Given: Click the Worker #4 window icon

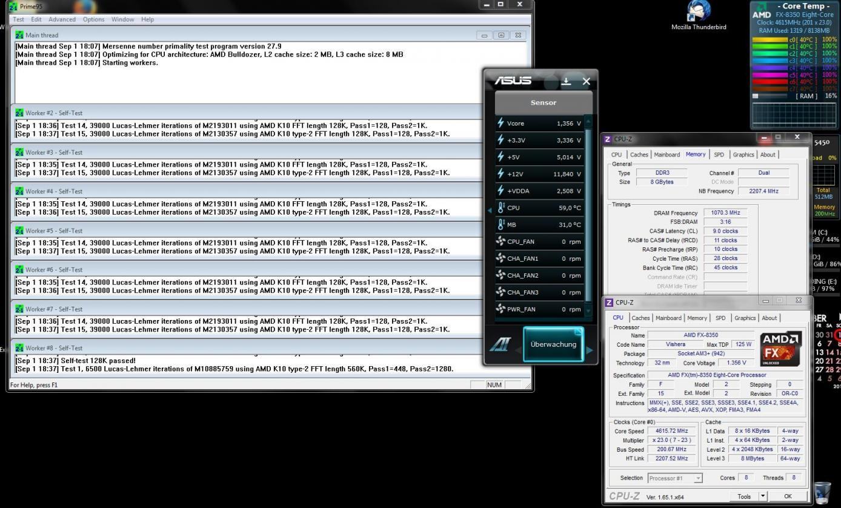Looking at the screenshot, I should (x=19, y=191).
